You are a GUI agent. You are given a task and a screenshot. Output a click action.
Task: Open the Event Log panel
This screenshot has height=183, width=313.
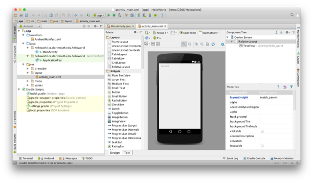[230, 159]
